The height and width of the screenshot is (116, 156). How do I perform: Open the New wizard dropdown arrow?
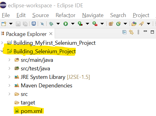click(11, 24)
